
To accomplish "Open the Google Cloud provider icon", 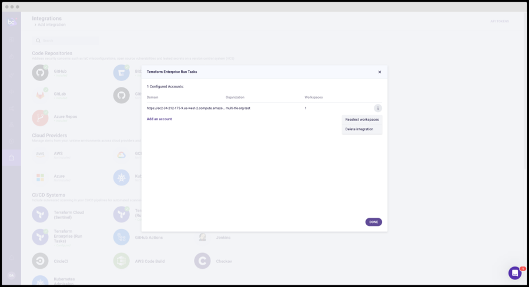I will point(122,154).
